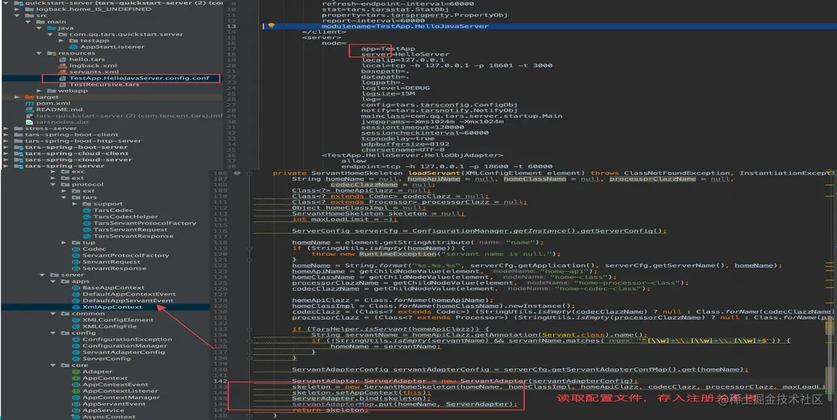837x420 pixels.
Task: Click the AppStartListener class icon
Action: coord(74,46)
